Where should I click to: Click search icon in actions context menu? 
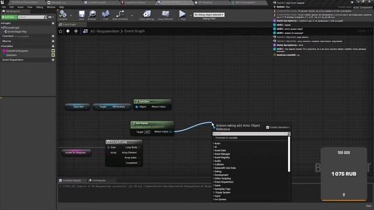[289, 134]
